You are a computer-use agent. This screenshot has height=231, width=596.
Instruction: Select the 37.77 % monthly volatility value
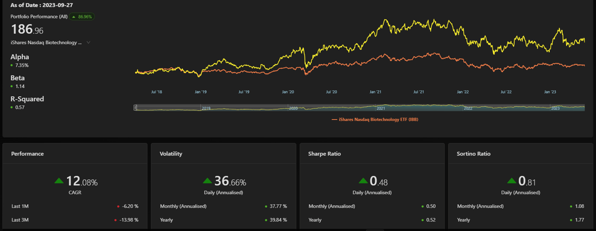[278, 206]
